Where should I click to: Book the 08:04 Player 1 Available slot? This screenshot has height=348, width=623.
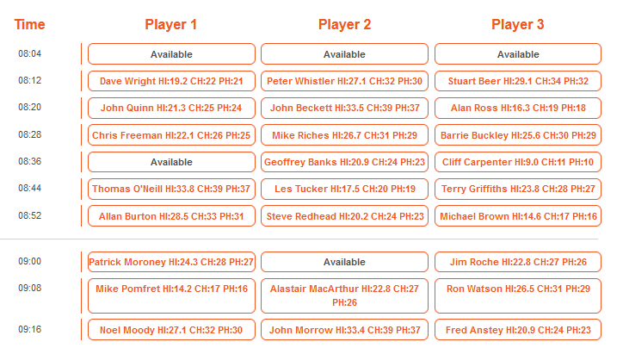click(171, 54)
